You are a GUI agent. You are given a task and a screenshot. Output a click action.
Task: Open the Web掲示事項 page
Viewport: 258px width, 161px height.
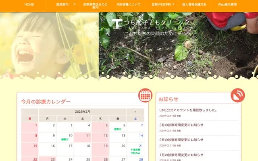(x=227, y=4)
